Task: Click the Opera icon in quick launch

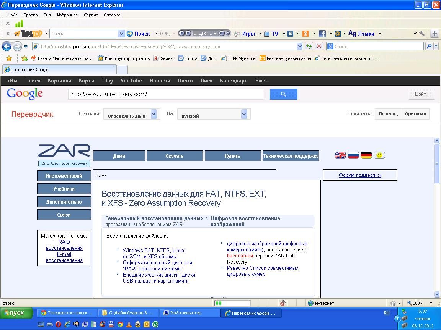Action: pyautogui.click(x=58, y=324)
